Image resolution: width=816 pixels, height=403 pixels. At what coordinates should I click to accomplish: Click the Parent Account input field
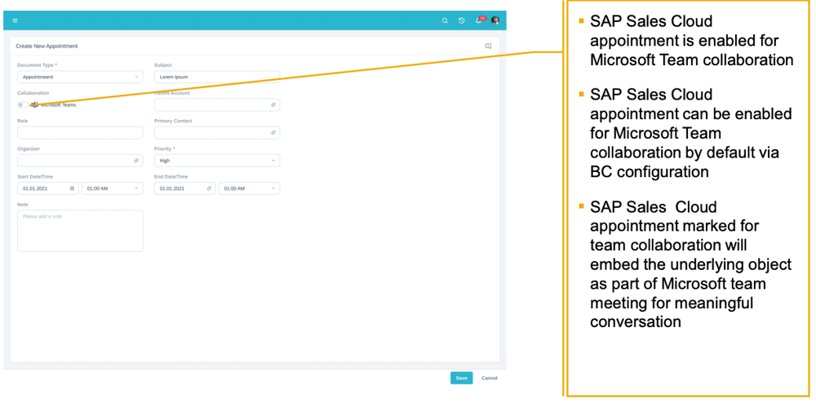tap(217, 105)
